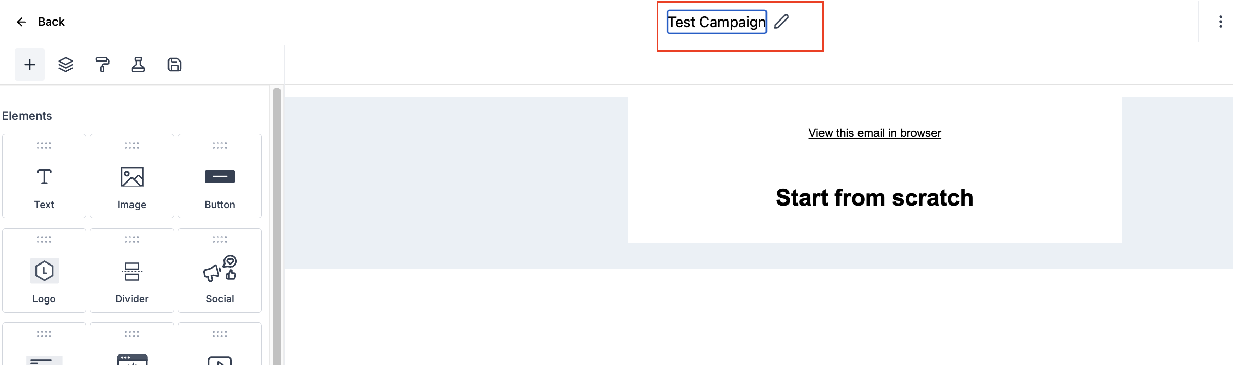This screenshot has height=365, width=1233.
Task: Open the three-dot more options menu
Action: (x=1221, y=22)
